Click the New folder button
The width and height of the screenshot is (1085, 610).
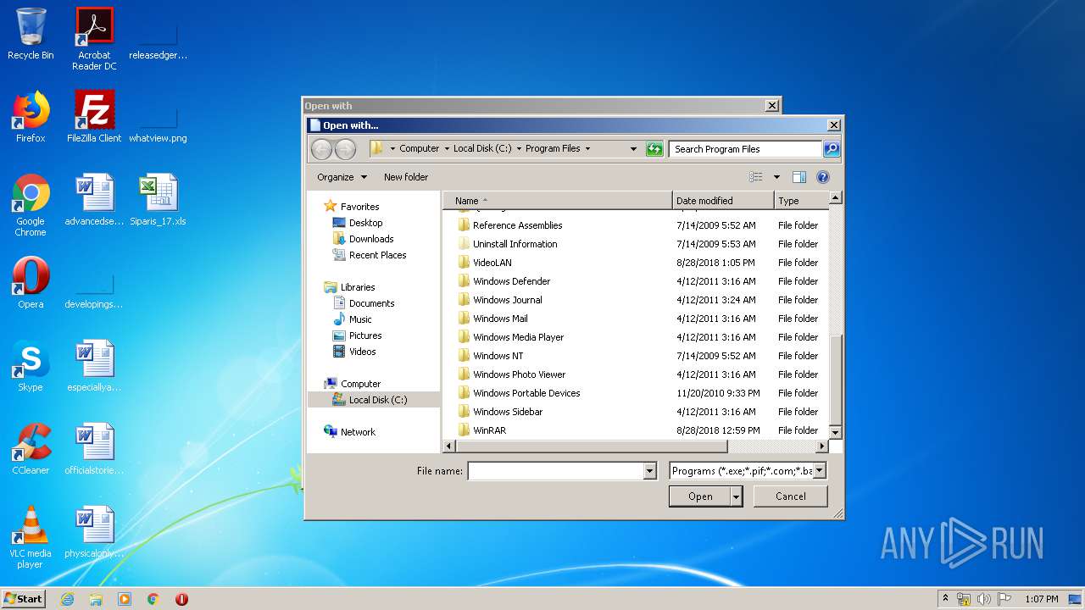[x=406, y=177]
